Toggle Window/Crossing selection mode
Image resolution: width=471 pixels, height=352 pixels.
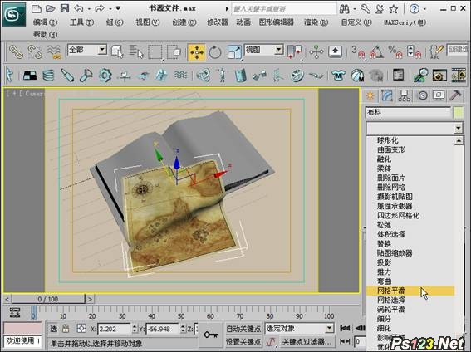point(174,52)
